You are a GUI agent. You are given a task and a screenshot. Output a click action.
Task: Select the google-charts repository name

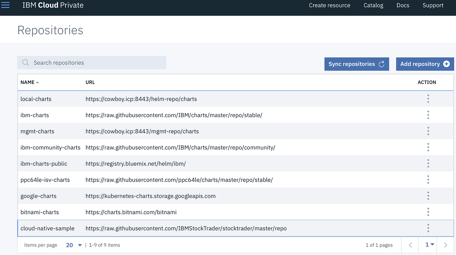pos(38,196)
